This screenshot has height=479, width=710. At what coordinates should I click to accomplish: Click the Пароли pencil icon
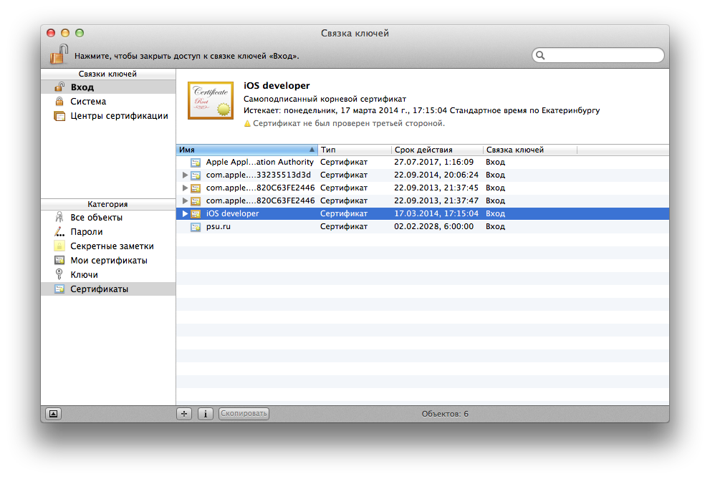[59, 231]
